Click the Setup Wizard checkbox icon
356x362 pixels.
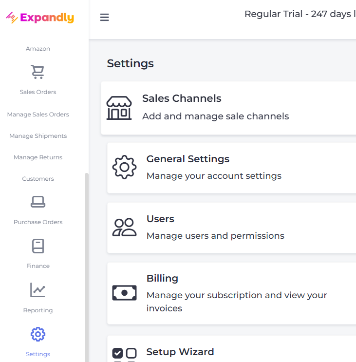(124, 353)
